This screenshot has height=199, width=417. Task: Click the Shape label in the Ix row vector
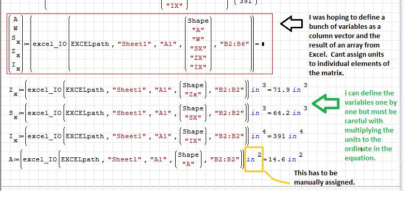click(193, 131)
